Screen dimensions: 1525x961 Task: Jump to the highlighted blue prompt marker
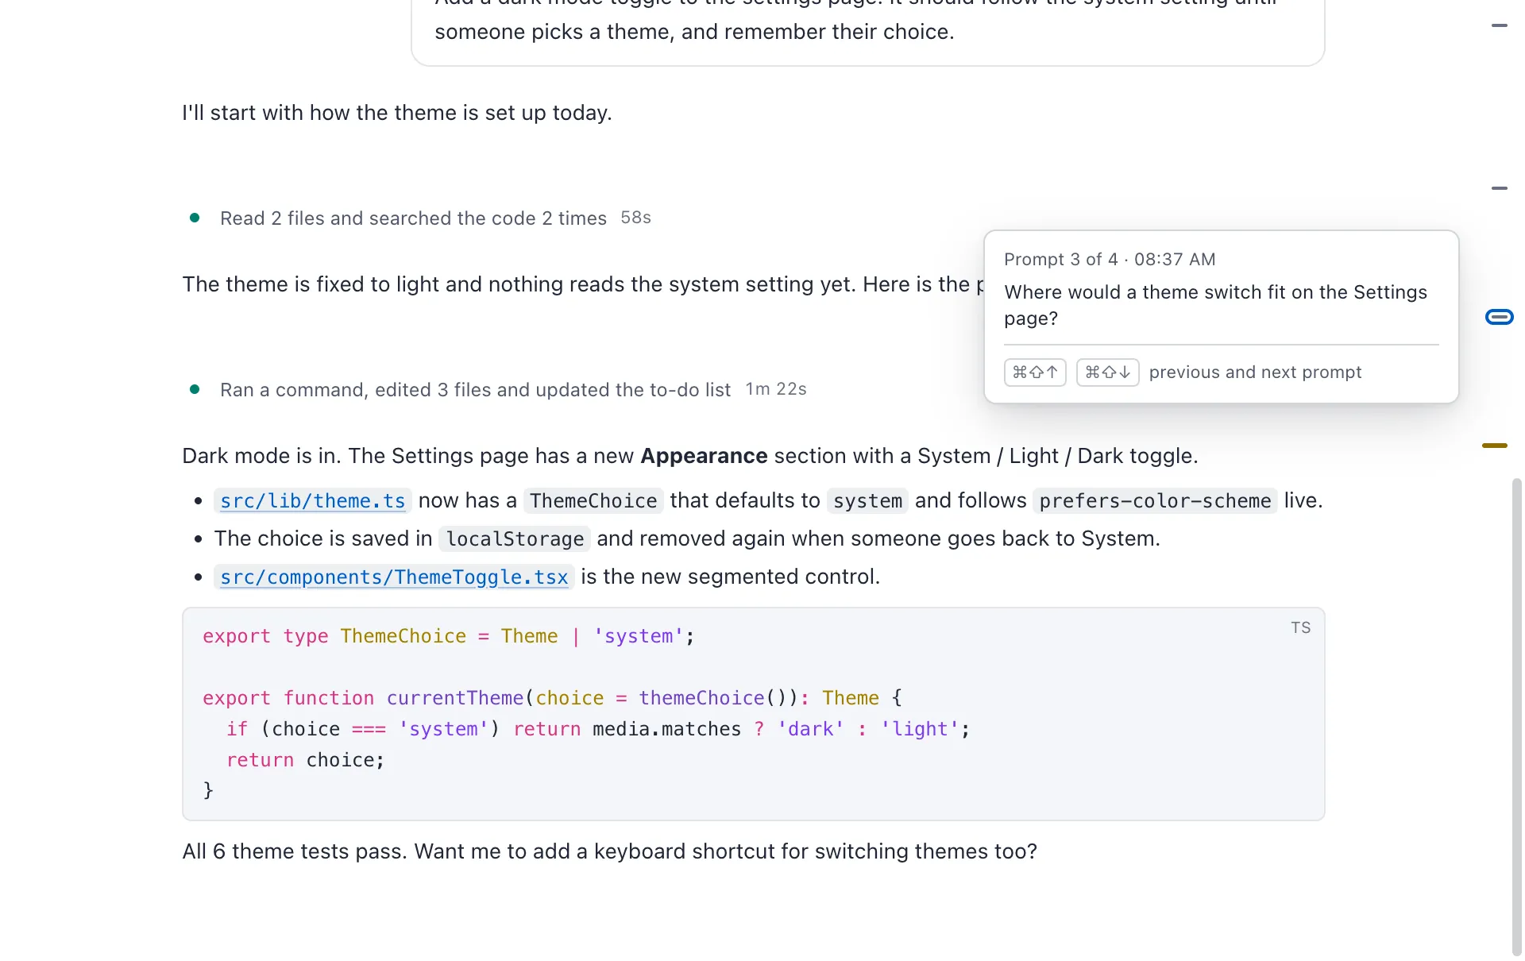point(1499,318)
